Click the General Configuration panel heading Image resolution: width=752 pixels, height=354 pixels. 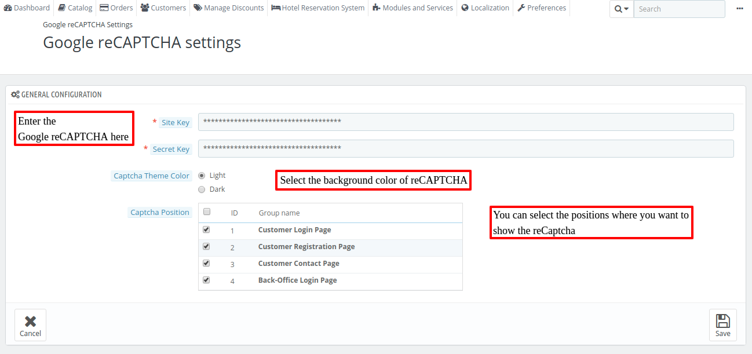[x=61, y=94]
